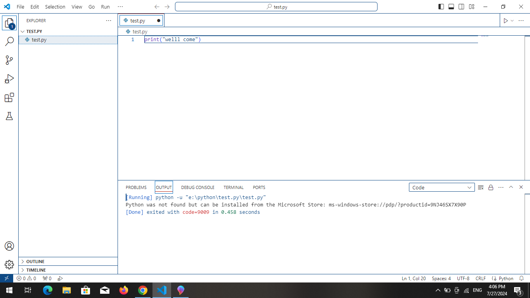Open the Search view in activity bar
The image size is (530, 298).
pyautogui.click(x=9, y=42)
